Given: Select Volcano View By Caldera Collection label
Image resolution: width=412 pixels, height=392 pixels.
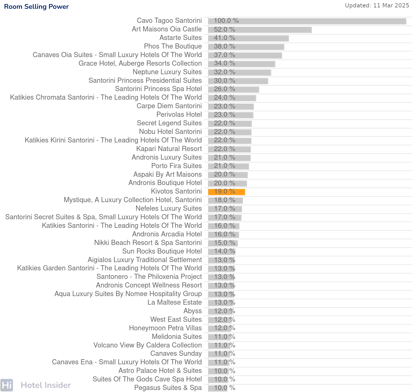Looking at the screenshot, I should [x=148, y=345].
